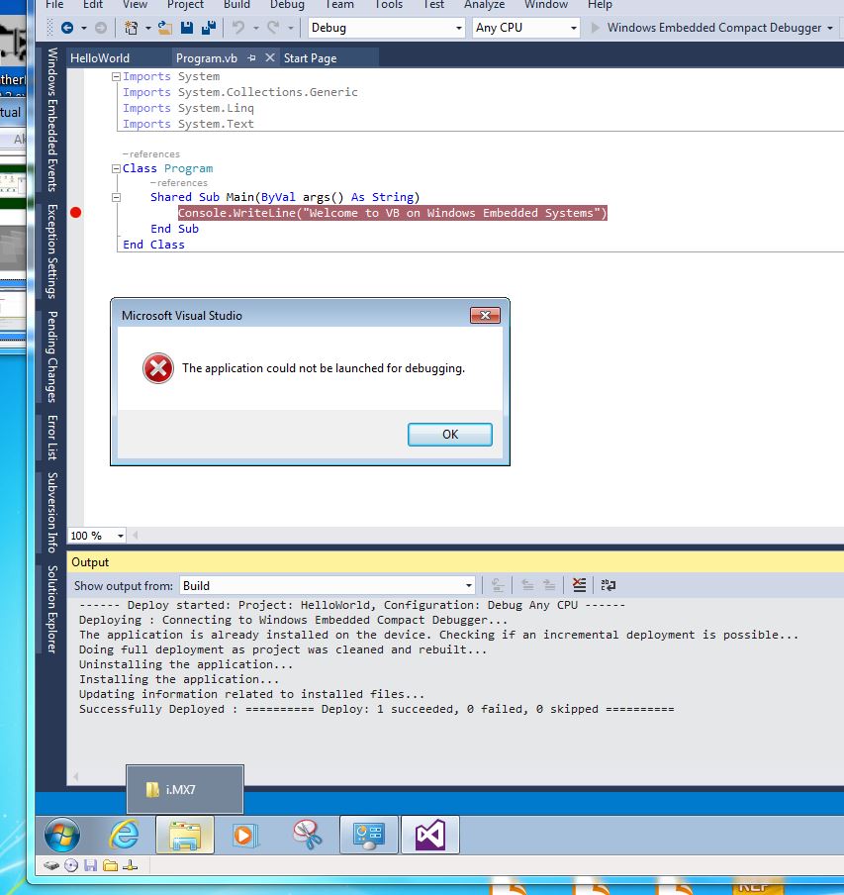This screenshot has height=895, width=844.
Task: Open the Subversion Info side tab
Action: (x=51, y=512)
